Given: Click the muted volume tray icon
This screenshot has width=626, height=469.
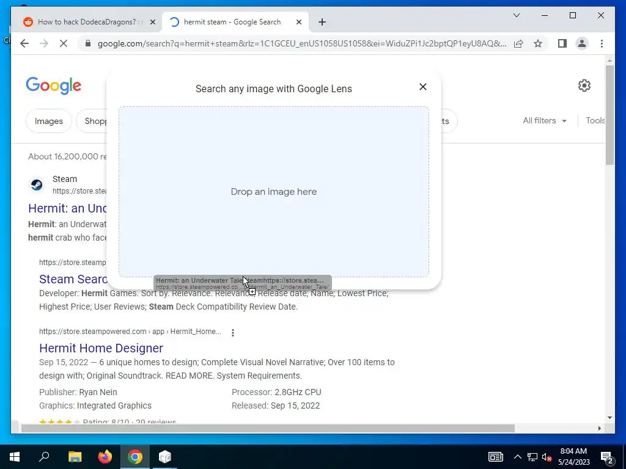Looking at the screenshot, I should tap(547, 457).
